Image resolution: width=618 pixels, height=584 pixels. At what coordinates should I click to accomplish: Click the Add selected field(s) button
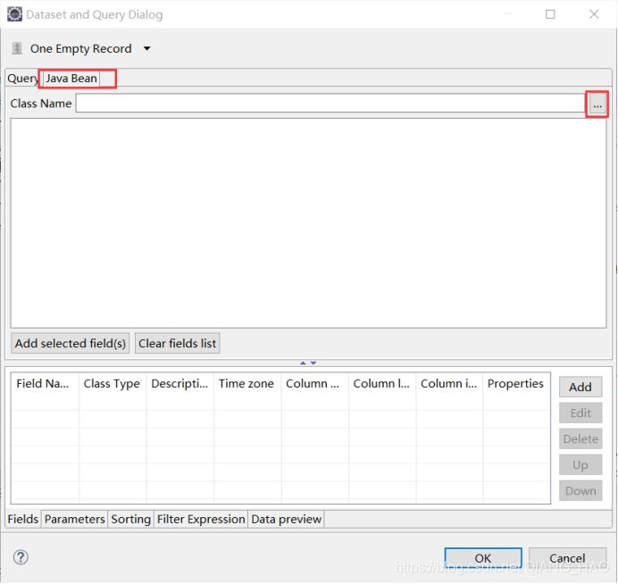tap(71, 343)
